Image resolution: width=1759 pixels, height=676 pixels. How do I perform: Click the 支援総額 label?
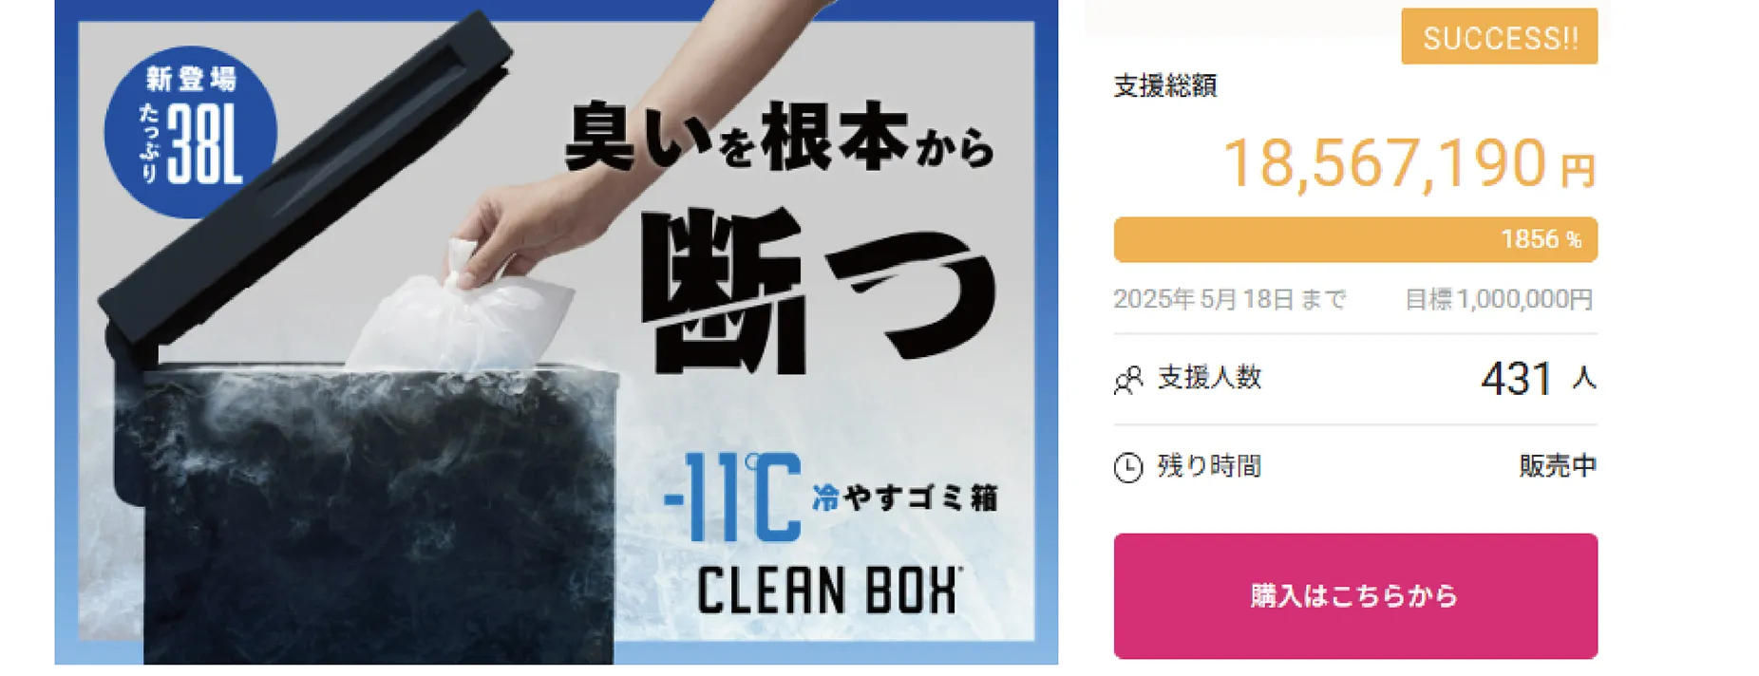click(x=1165, y=85)
